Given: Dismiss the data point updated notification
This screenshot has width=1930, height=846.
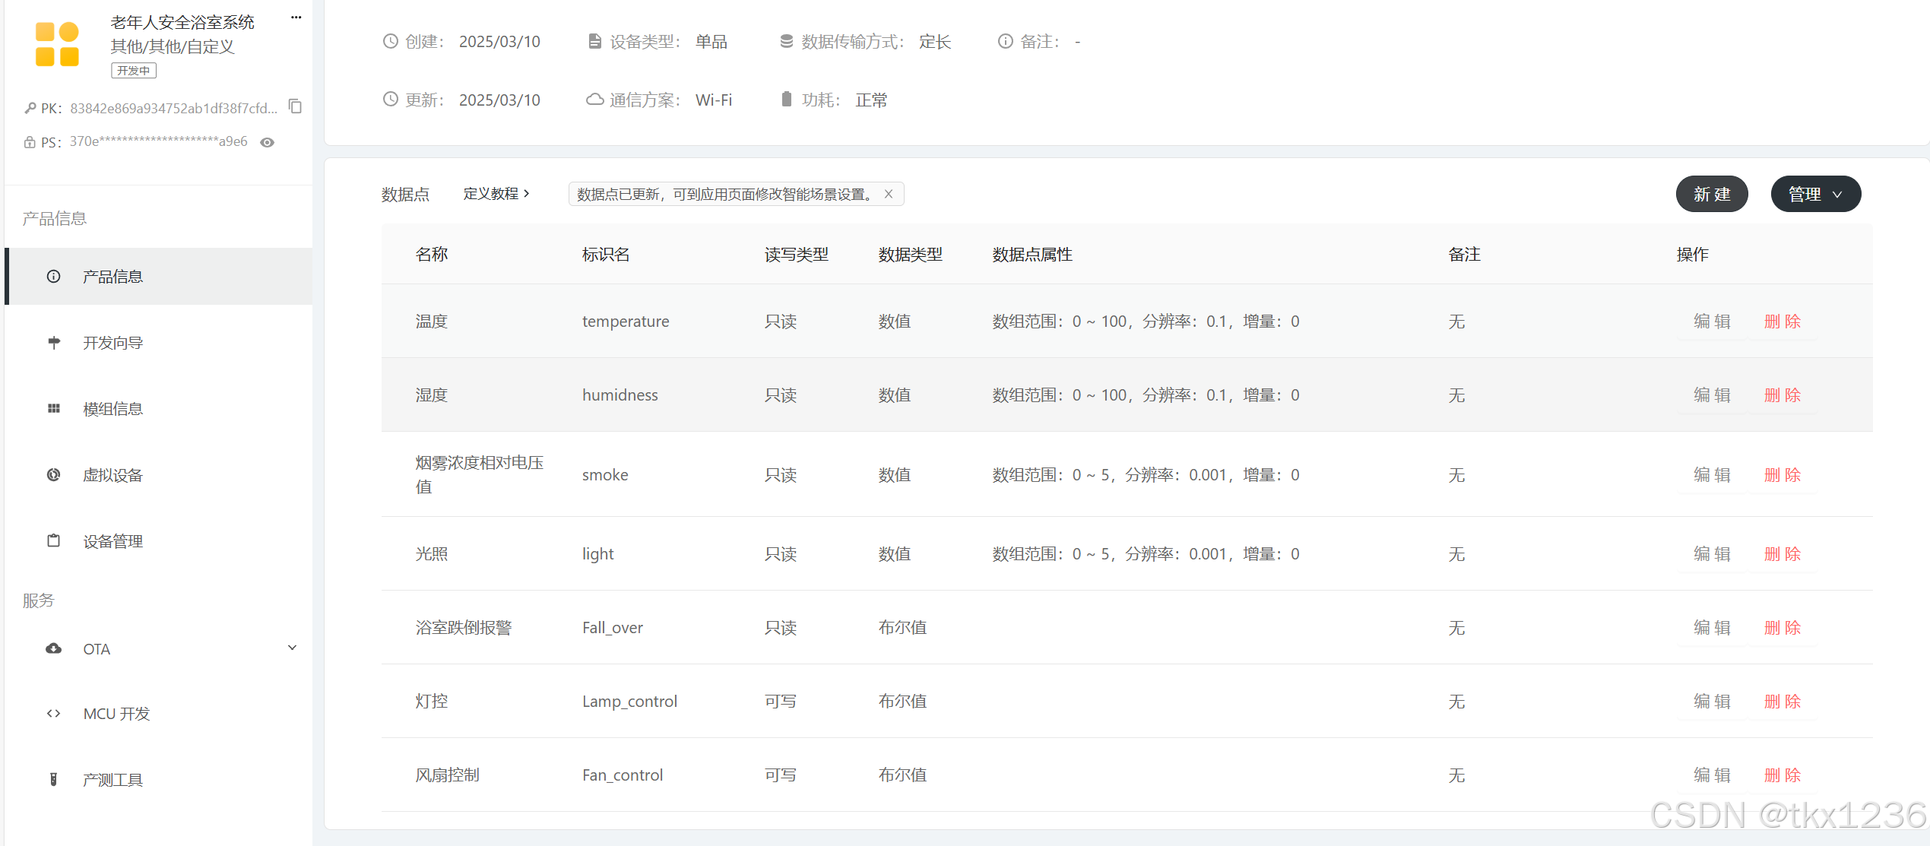Looking at the screenshot, I should point(888,194).
